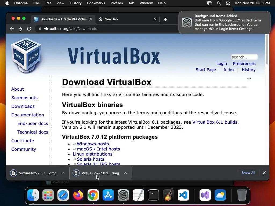Open the VirtualBox 6.1 builds link
275x206 pixels.
[215, 122]
